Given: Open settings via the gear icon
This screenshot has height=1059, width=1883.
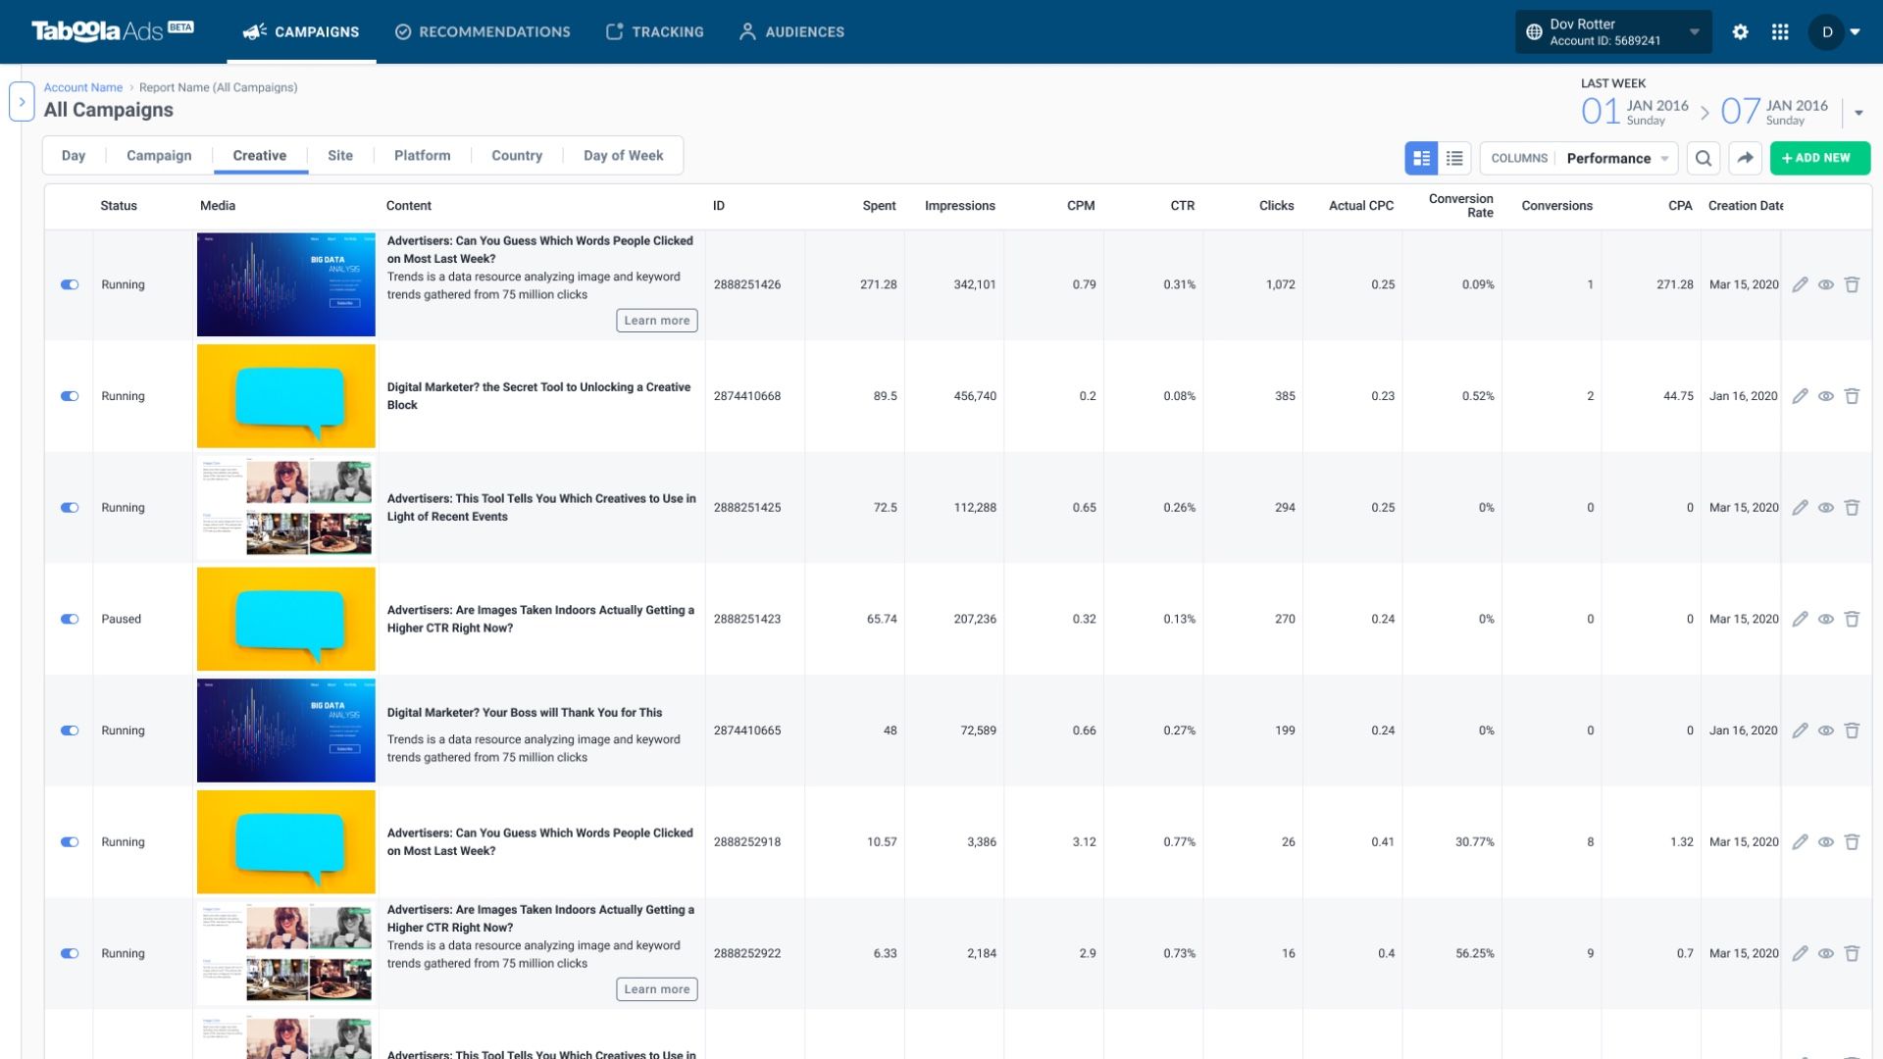Looking at the screenshot, I should [x=1741, y=31].
